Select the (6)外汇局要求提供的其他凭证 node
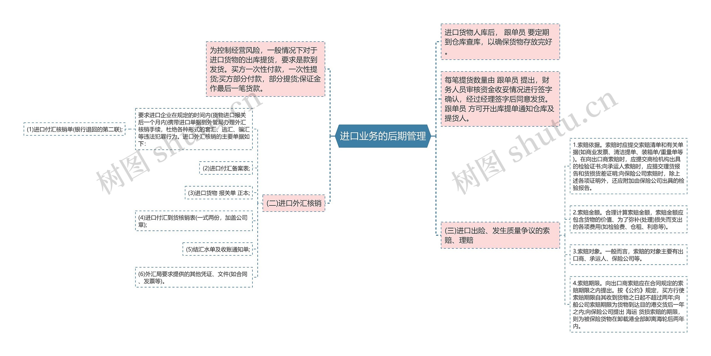This screenshot has height=356, width=711. 194,277
